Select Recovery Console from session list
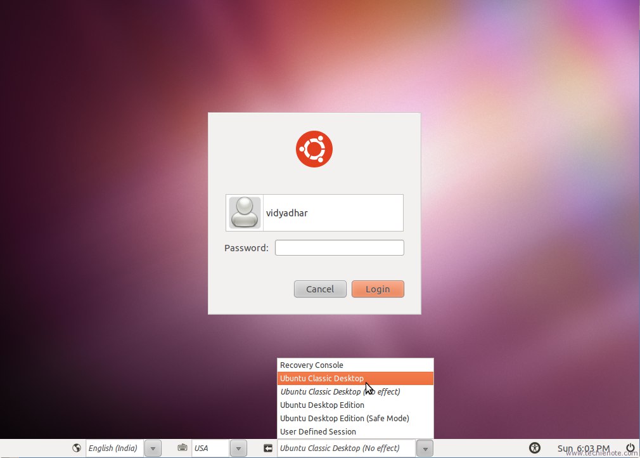This screenshot has height=458, width=640. [355, 365]
